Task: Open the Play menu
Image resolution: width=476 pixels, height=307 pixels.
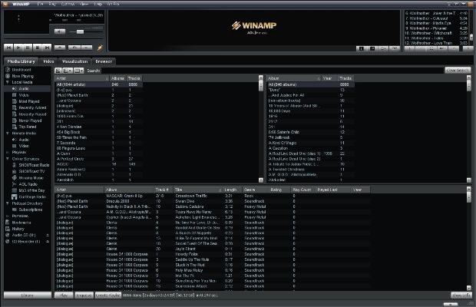Action: click(52, 5)
